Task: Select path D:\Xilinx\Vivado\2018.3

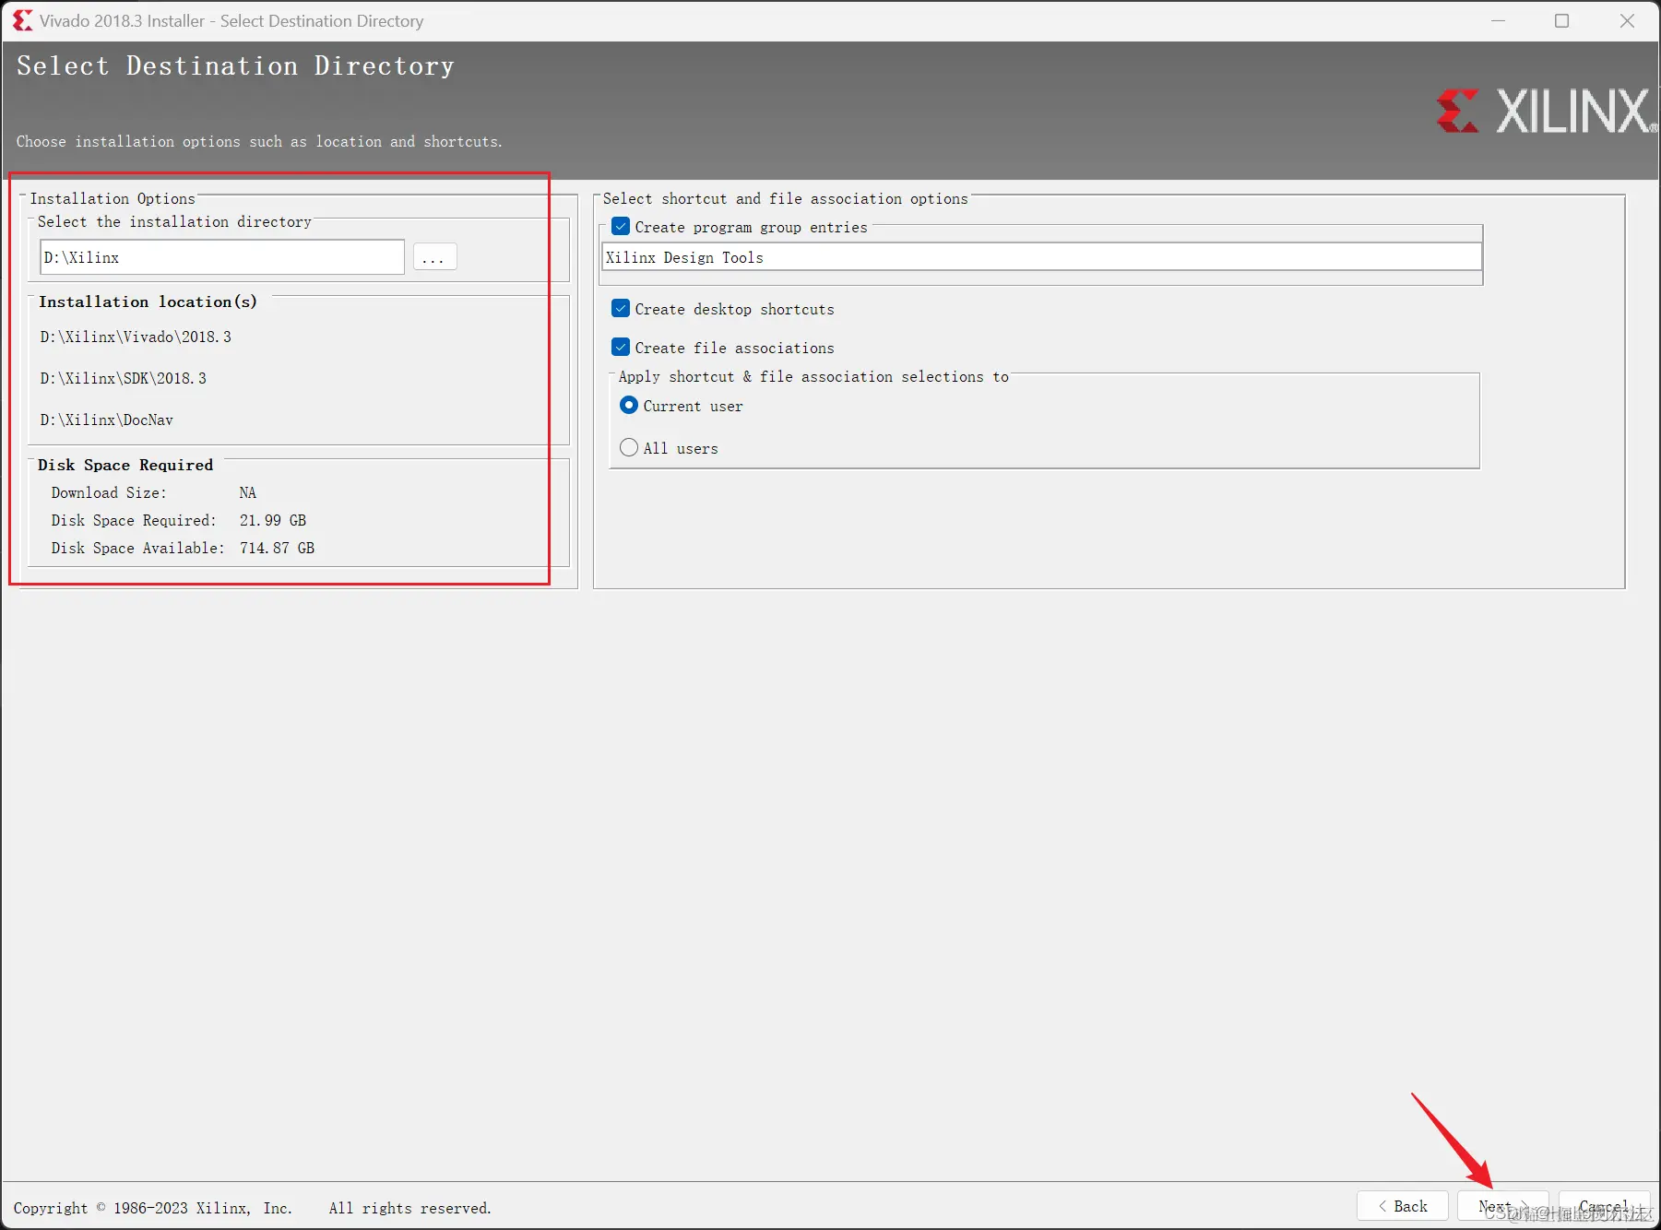Action: 136,337
